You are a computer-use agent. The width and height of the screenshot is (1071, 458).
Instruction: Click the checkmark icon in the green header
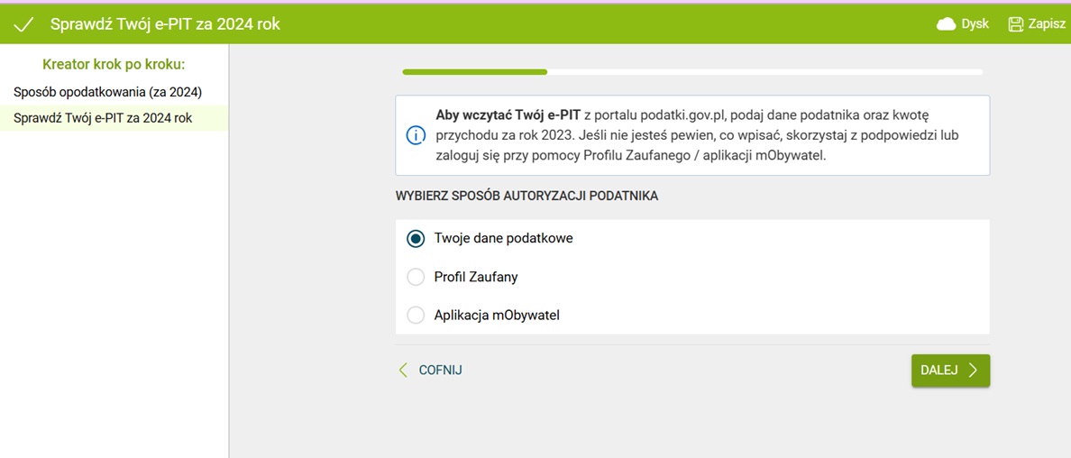[x=23, y=24]
